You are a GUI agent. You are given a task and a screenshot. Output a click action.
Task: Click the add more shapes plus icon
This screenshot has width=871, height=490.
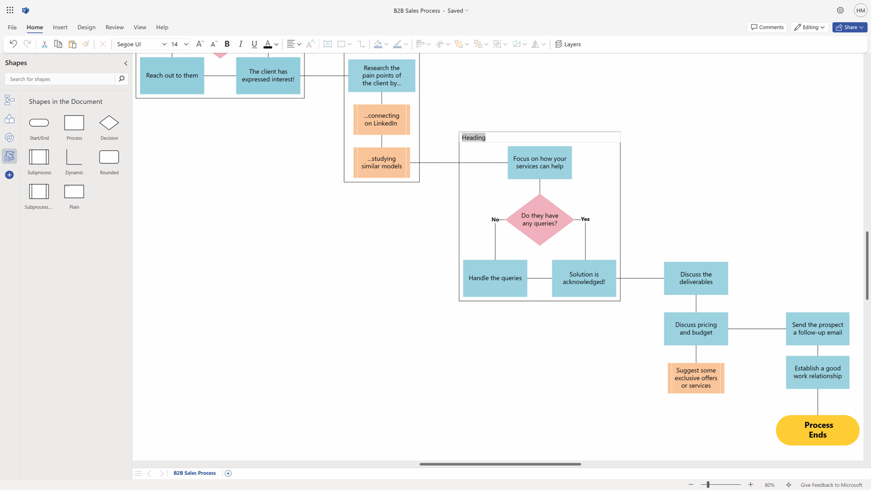9,175
